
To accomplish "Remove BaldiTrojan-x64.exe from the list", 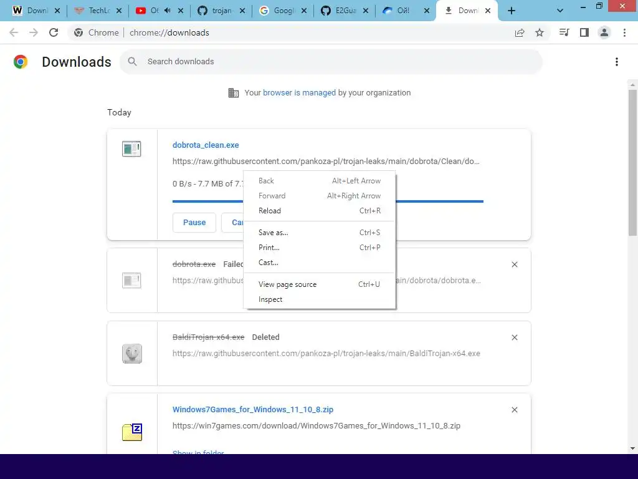I will (x=514, y=337).
